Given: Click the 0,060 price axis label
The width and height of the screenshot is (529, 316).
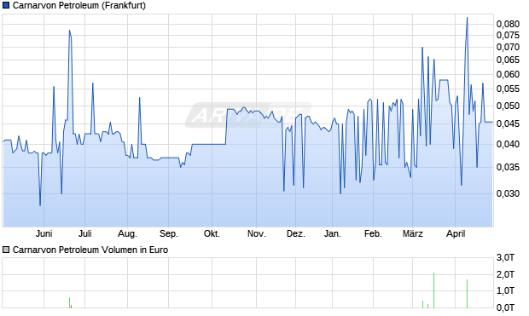Looking at the screenshot, I should click(508, 74).
